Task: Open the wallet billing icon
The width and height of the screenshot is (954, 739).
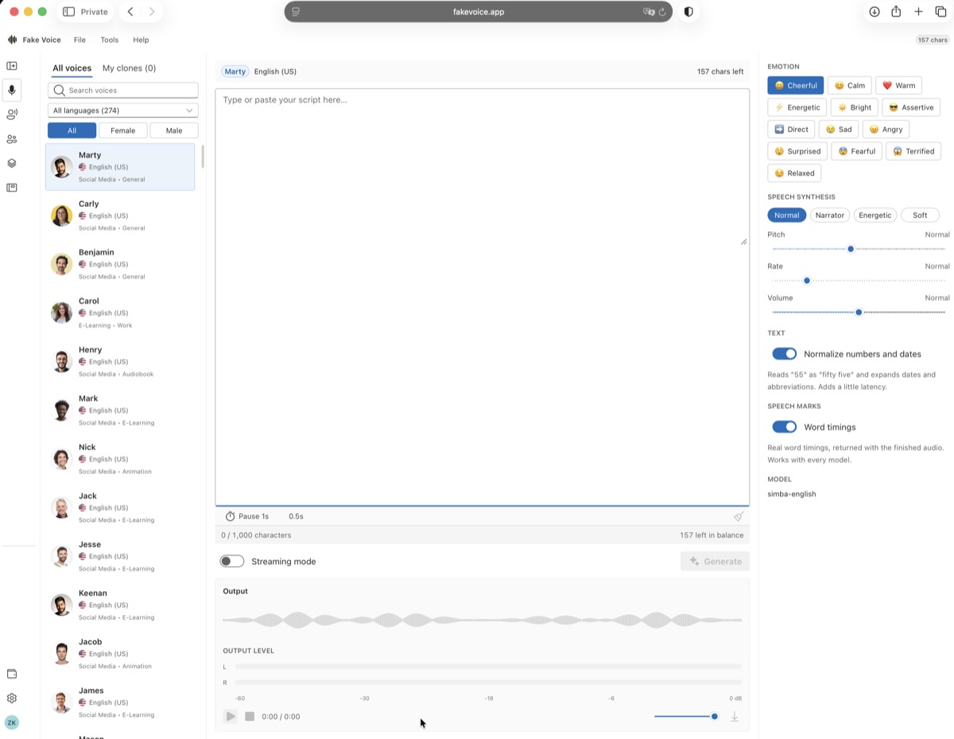Action: pyautogui.click(x=12, y=674)
